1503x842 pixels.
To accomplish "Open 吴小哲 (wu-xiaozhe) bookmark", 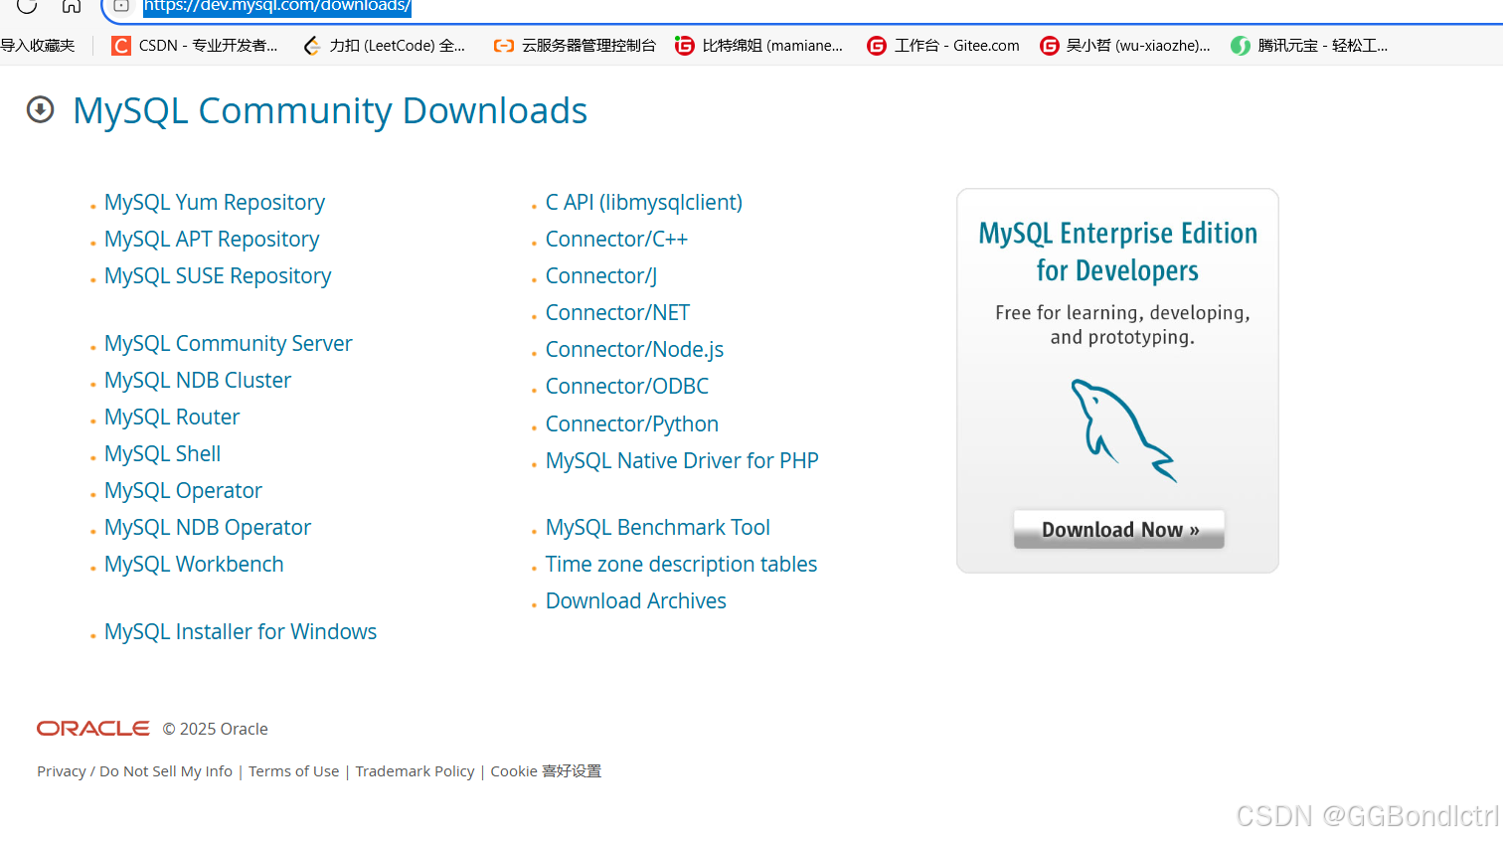I will point(1125,46).
